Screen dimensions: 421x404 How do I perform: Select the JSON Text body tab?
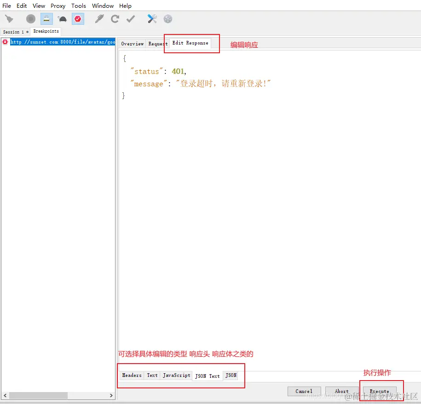click(x=207, y=376)
